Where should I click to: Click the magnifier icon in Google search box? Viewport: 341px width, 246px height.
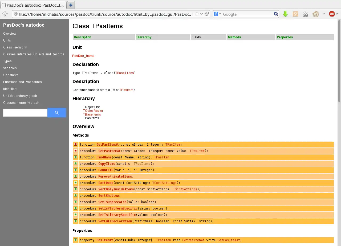coord(276,14)
